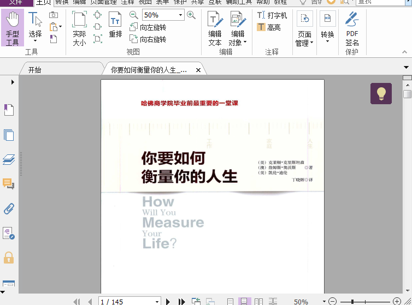Click the Previous View icon in status bar
Screen dimensions: 412x305
[x=196, y=301]
